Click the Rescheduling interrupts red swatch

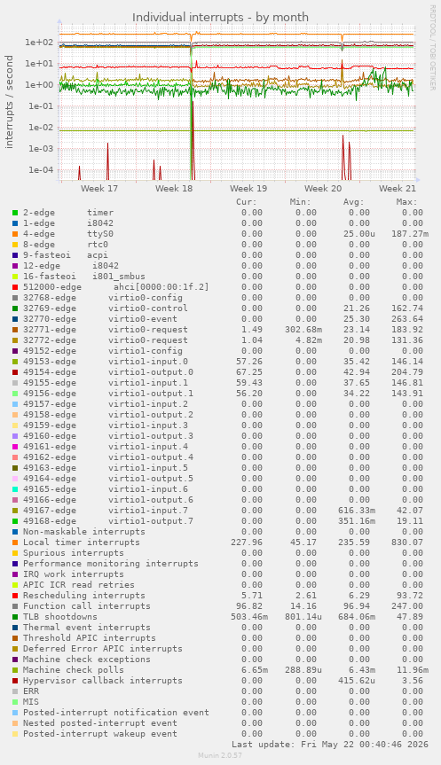(x=15, y=595)
